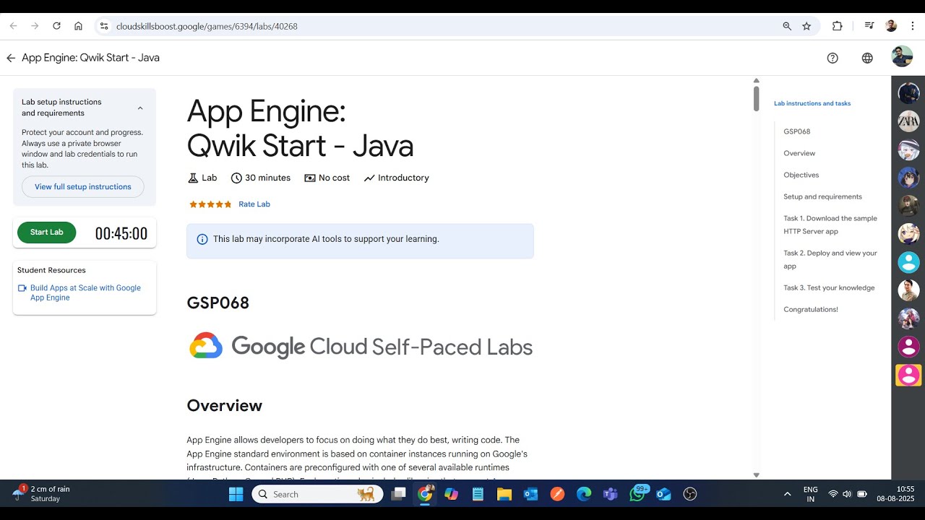Click the ENG IN language indicator
925x520 pixels.
[x=811, y=494]
